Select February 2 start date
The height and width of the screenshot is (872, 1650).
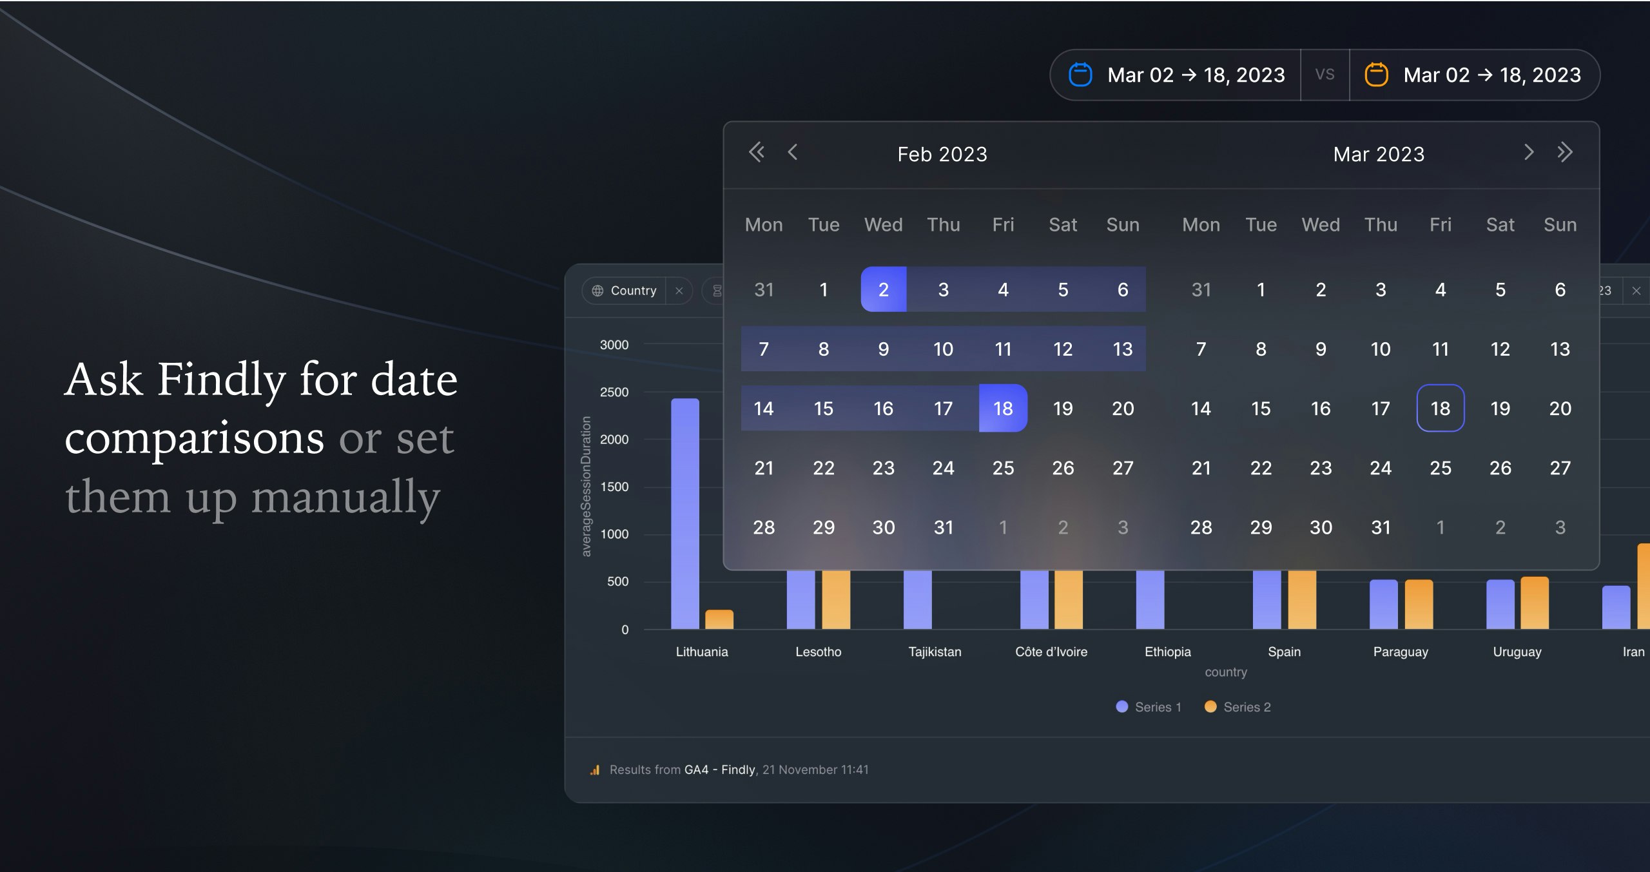click(883, 289)
